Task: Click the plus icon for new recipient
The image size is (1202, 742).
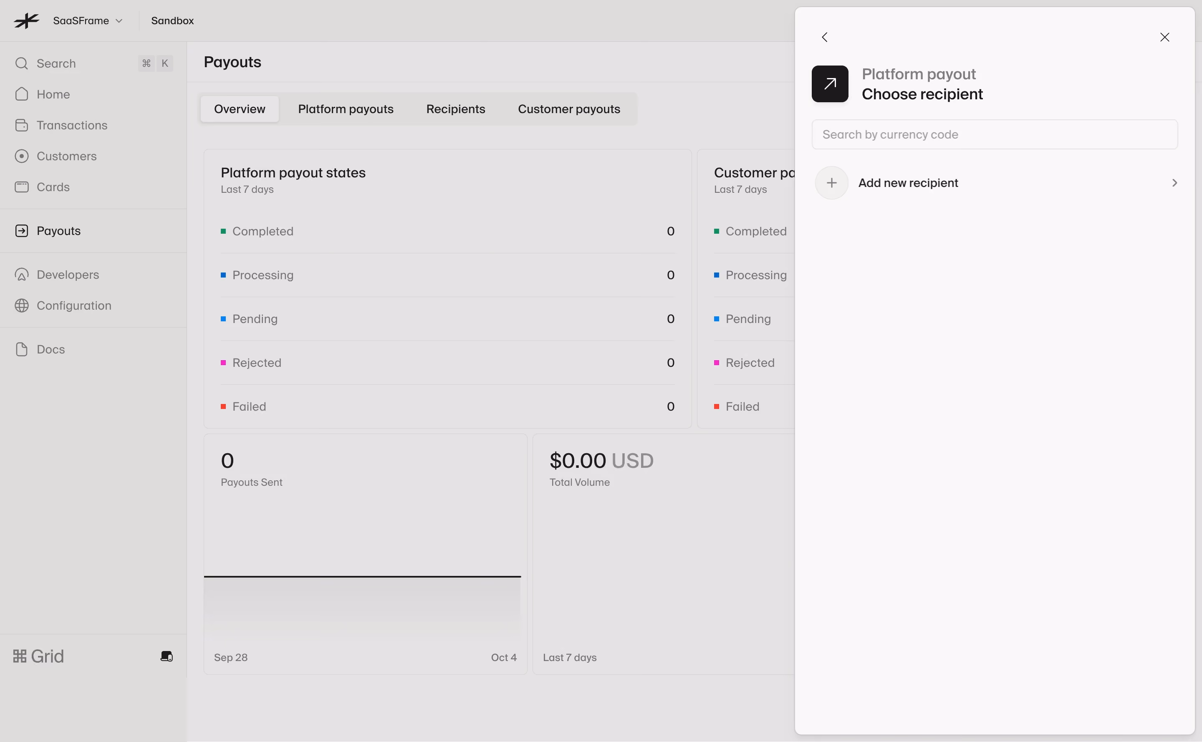Action: coord(831,183)
